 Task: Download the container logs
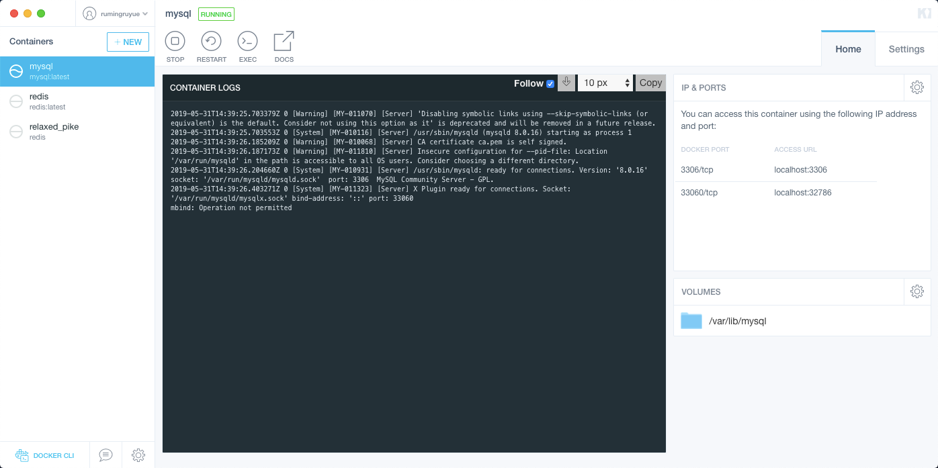click(566, 83)
